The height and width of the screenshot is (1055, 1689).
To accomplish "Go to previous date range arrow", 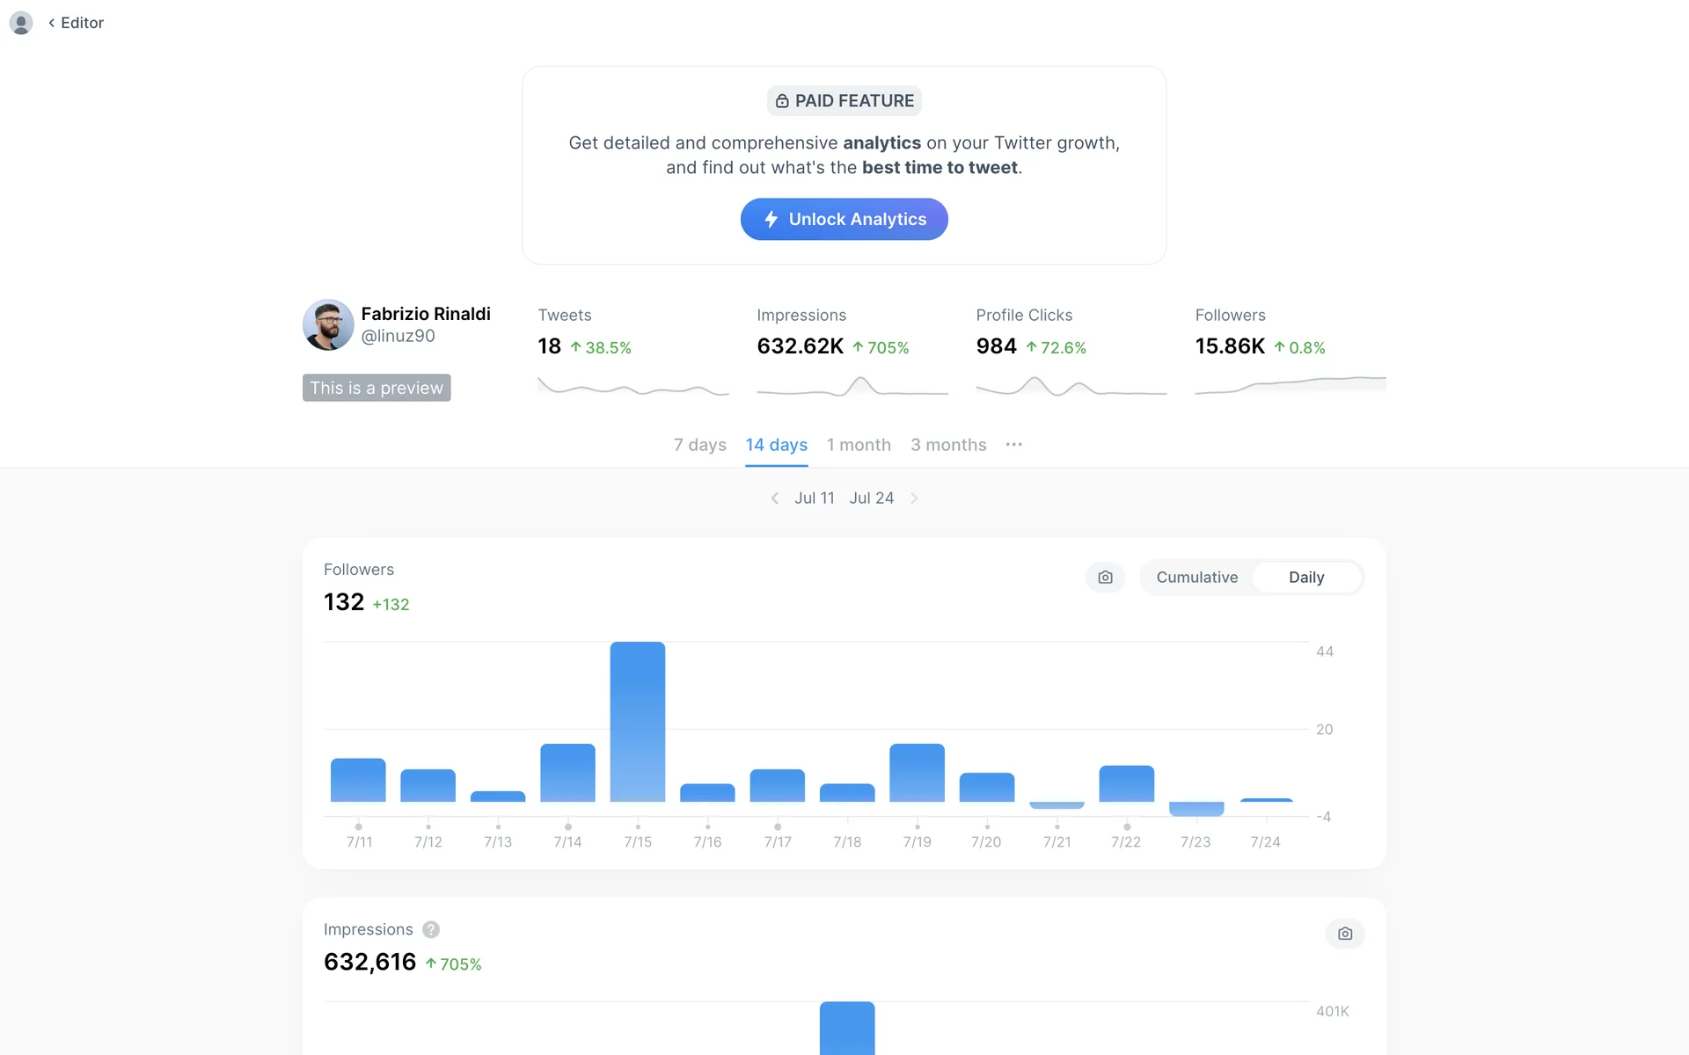I will tap(775, 498).
